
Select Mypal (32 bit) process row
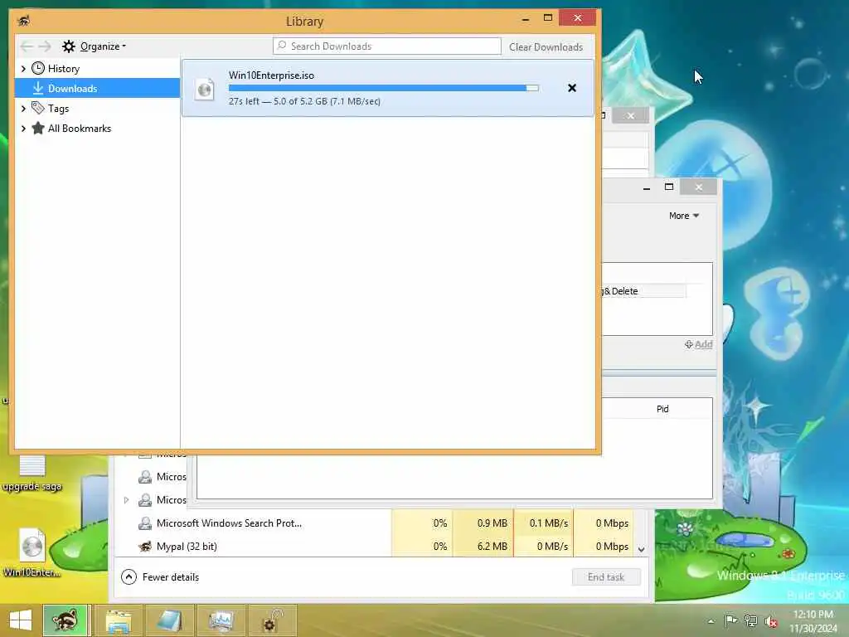(374, 546)
